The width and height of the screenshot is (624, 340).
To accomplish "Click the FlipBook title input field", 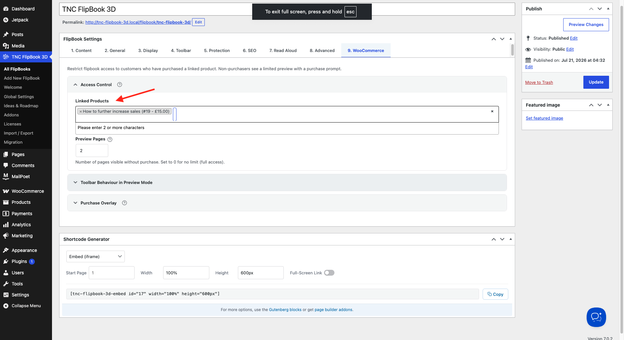I will tap(287, 9).
